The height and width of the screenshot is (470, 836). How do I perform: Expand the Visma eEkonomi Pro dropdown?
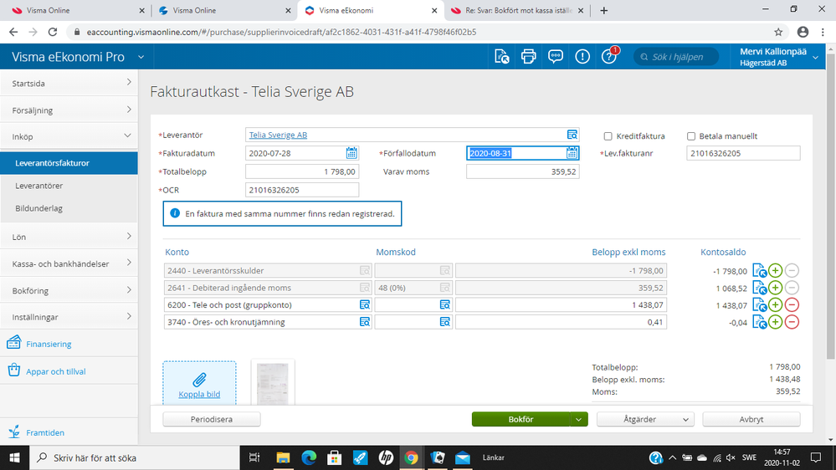click(141, 57)
